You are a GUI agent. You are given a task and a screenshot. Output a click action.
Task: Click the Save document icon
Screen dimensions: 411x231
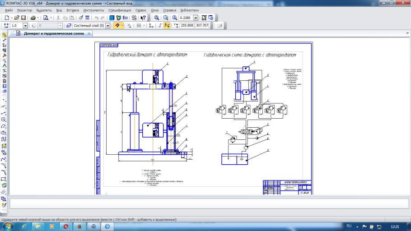tap(23, 18)
